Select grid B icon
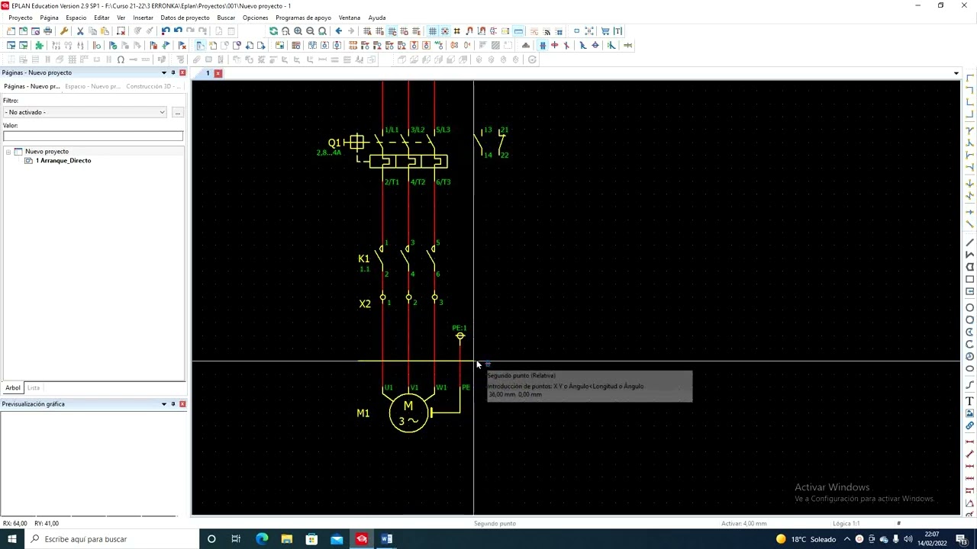The height and width of the screenshot is (549, 977). click(x=379, y=31)
